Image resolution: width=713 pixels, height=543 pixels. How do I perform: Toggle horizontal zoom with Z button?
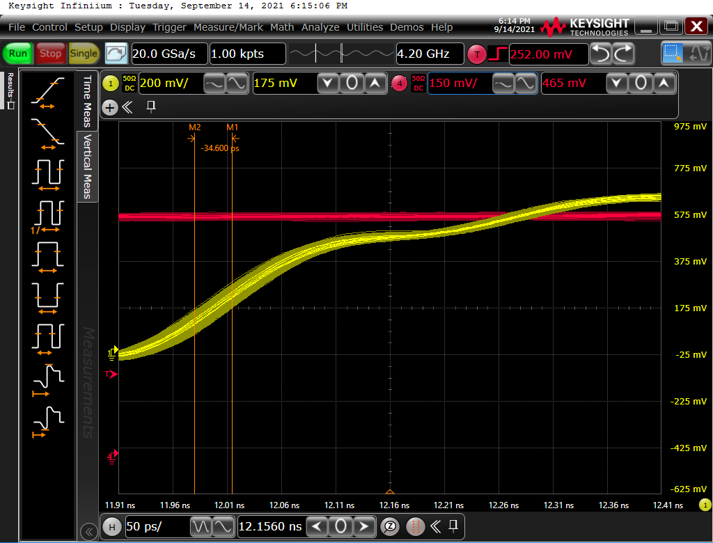tap(391, 526)
